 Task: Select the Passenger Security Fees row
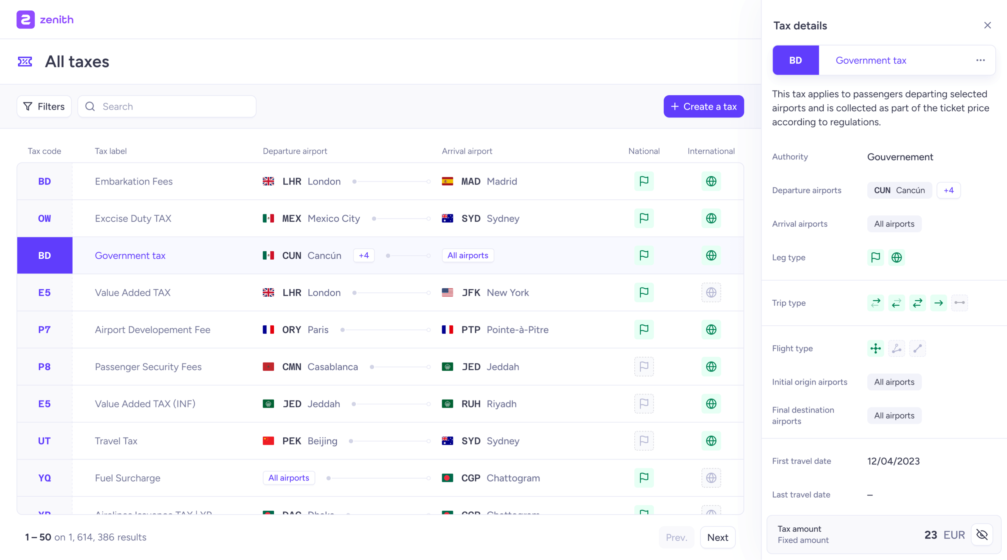[380, 367]
